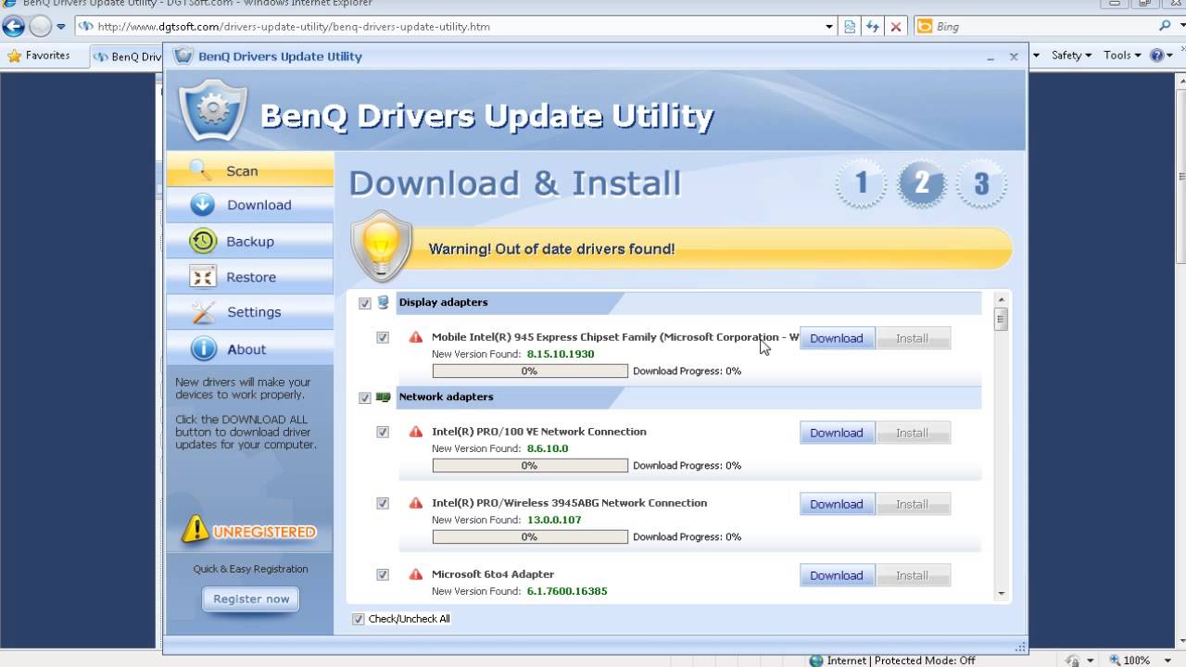This screenshot has height=667, width=1186.
Task: Open the IE Safety dropdown menu
Action: pos(1071,56)
